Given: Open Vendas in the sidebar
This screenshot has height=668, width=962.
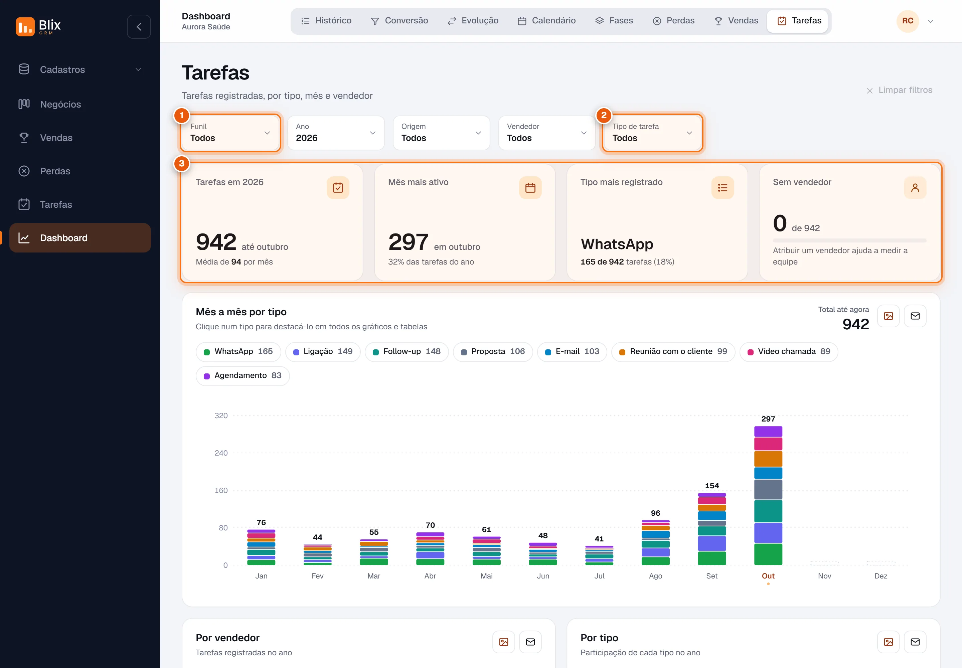Looking at the screenshot, I should tap(80, 138).
